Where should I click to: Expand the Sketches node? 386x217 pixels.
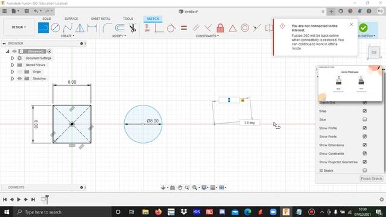coord(12,78)
